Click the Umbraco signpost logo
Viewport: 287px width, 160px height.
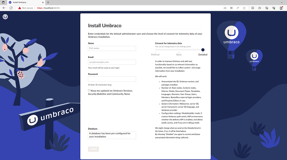point(50,116)
